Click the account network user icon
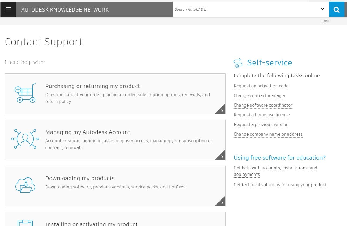The height and width of the screenshot is (226, 347). [x=25, y=139]
